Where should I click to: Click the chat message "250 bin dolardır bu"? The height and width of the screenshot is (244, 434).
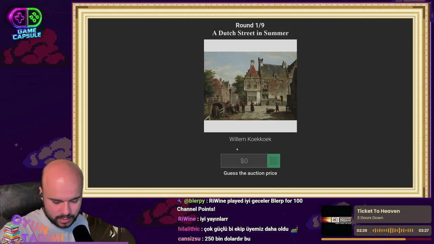click(x=228, y=239)
